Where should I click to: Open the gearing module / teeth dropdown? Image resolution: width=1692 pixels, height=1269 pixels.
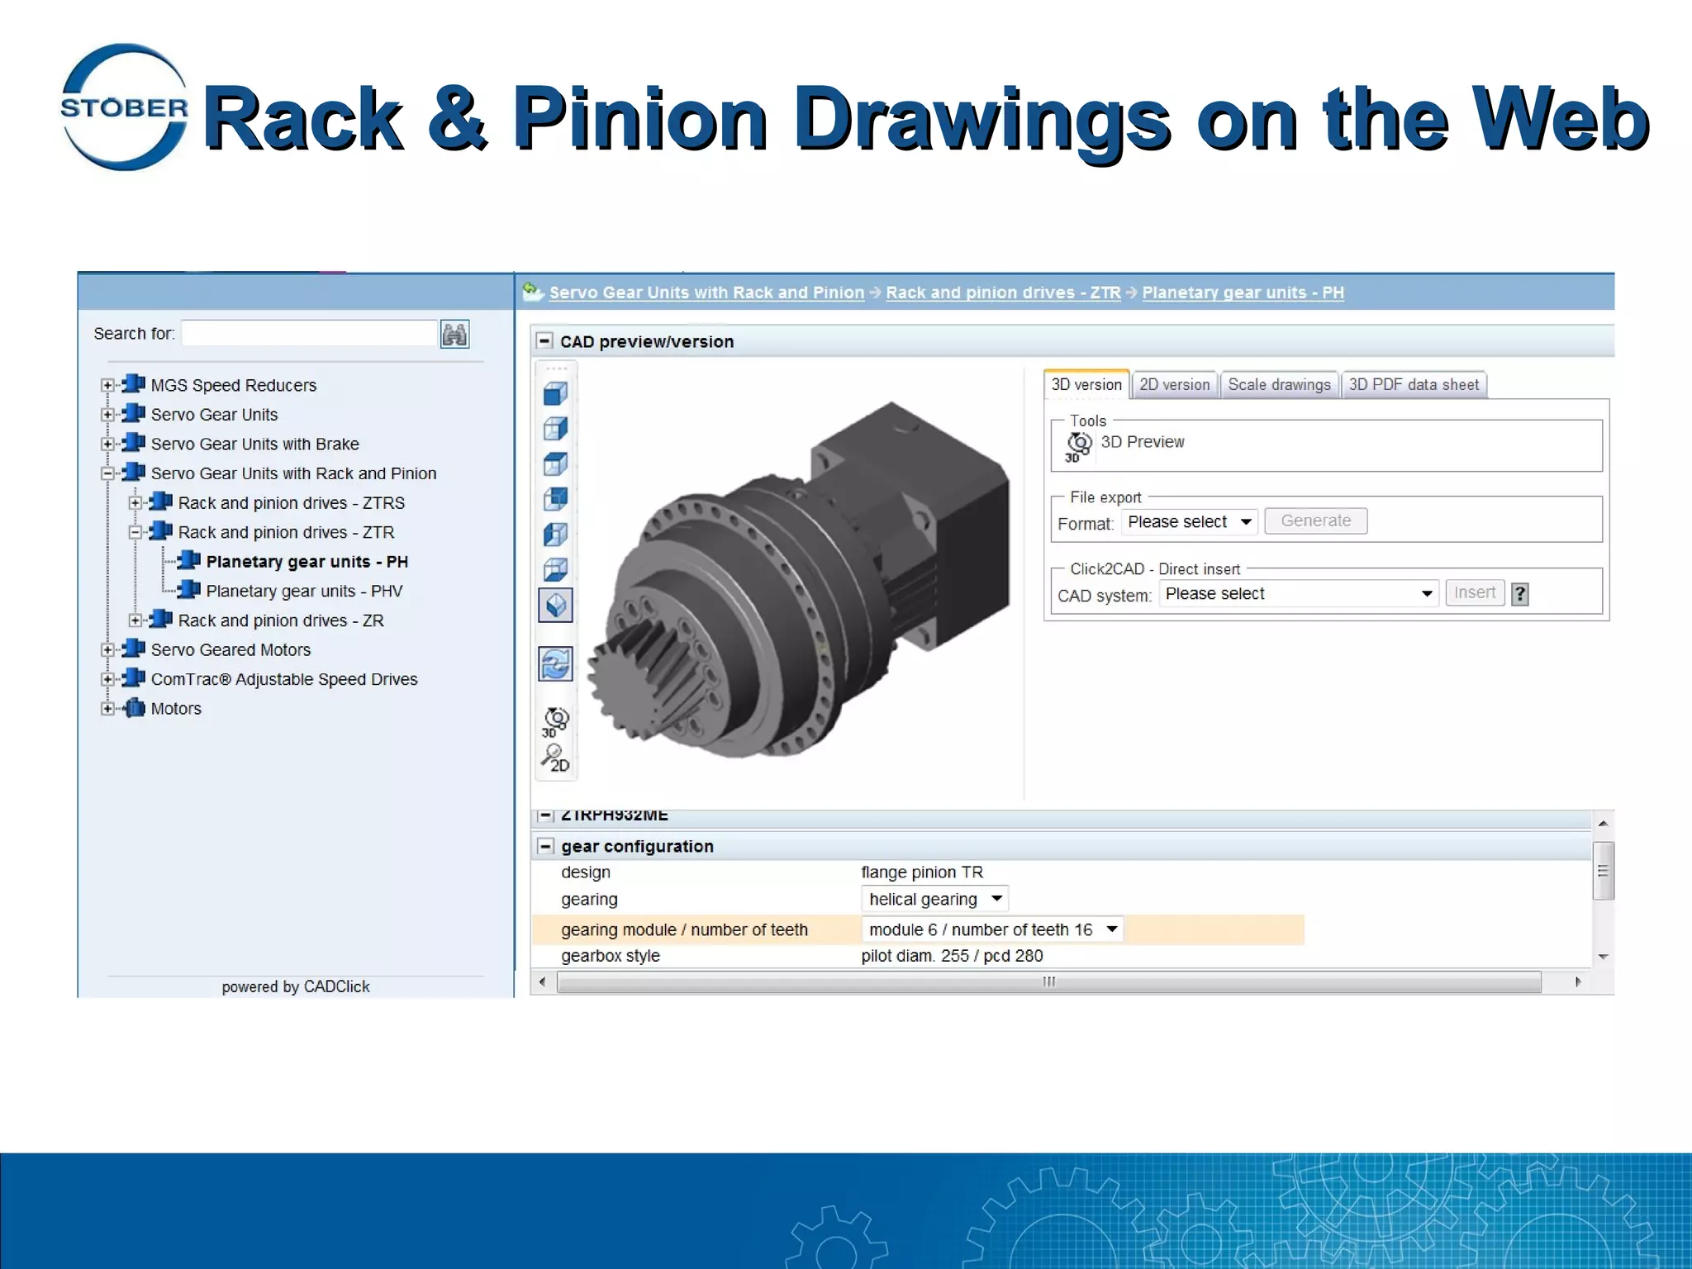[992, 929]
